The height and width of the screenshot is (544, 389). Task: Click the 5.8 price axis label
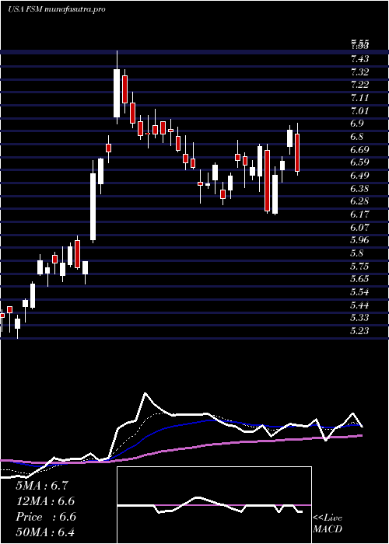358,253
